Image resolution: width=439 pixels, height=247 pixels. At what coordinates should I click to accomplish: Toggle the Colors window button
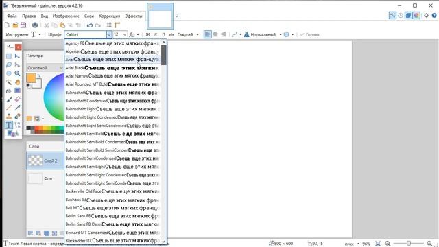coord(416,15)
